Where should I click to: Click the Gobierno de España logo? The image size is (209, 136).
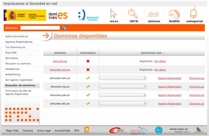coord(25,15)
